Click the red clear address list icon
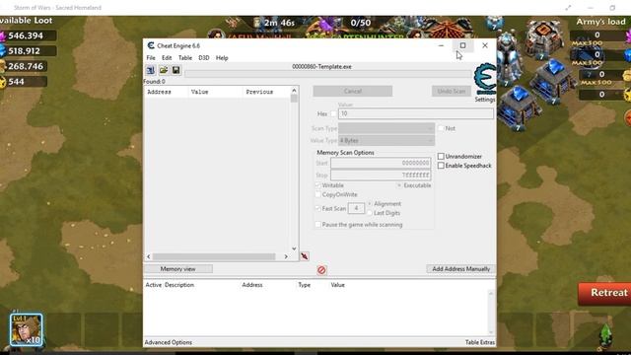Image resolution: width=631 pixels, height=355 pixels. pos(321,270)
